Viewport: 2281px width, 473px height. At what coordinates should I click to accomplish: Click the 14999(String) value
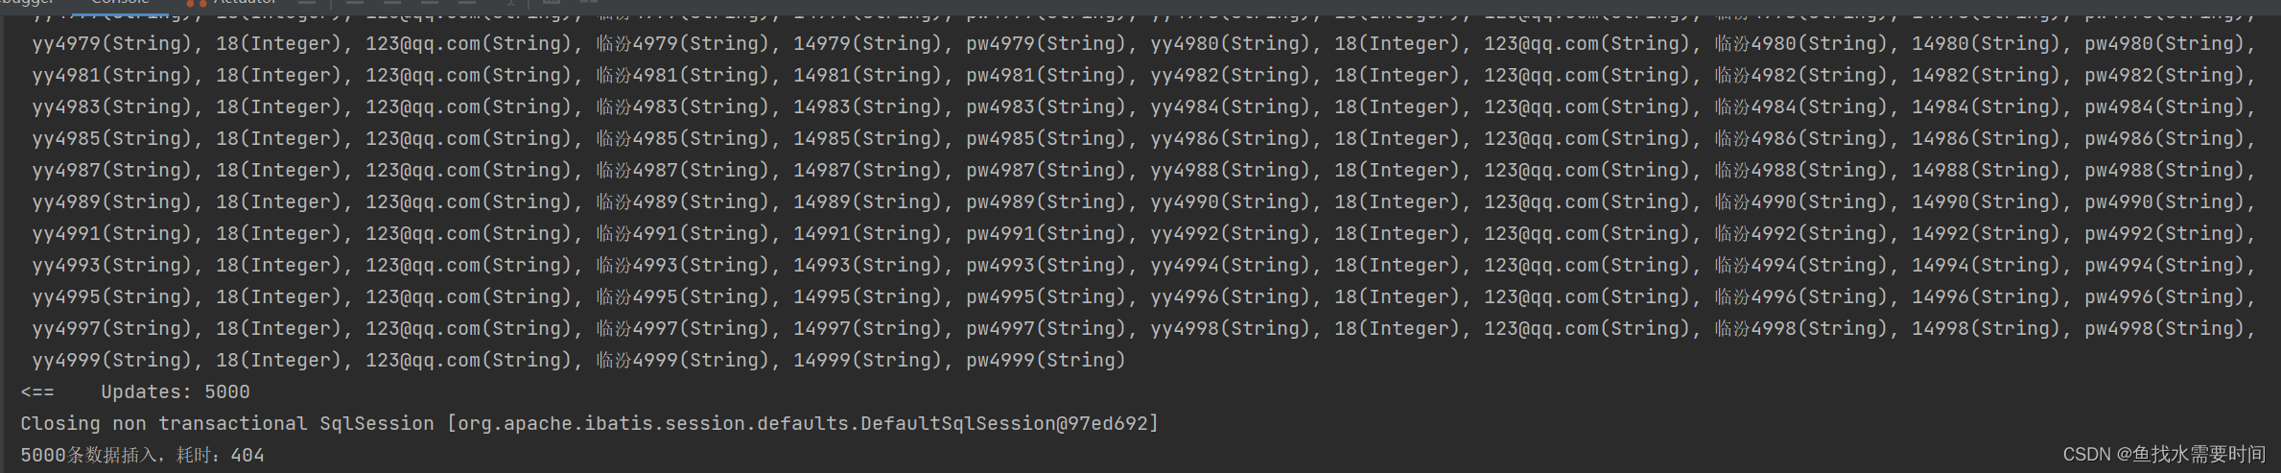[867, 360]
